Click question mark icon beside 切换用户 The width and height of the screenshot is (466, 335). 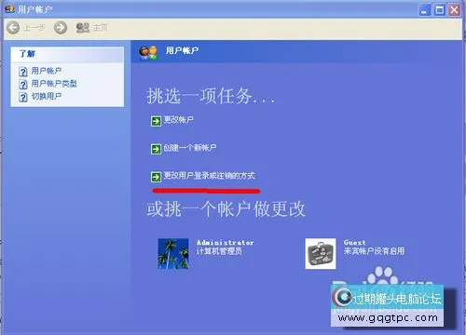[x=23, y=97]
